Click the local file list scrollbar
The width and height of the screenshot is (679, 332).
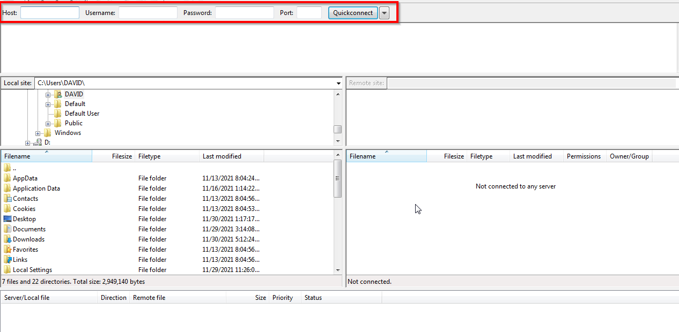[x=338, y=177]
